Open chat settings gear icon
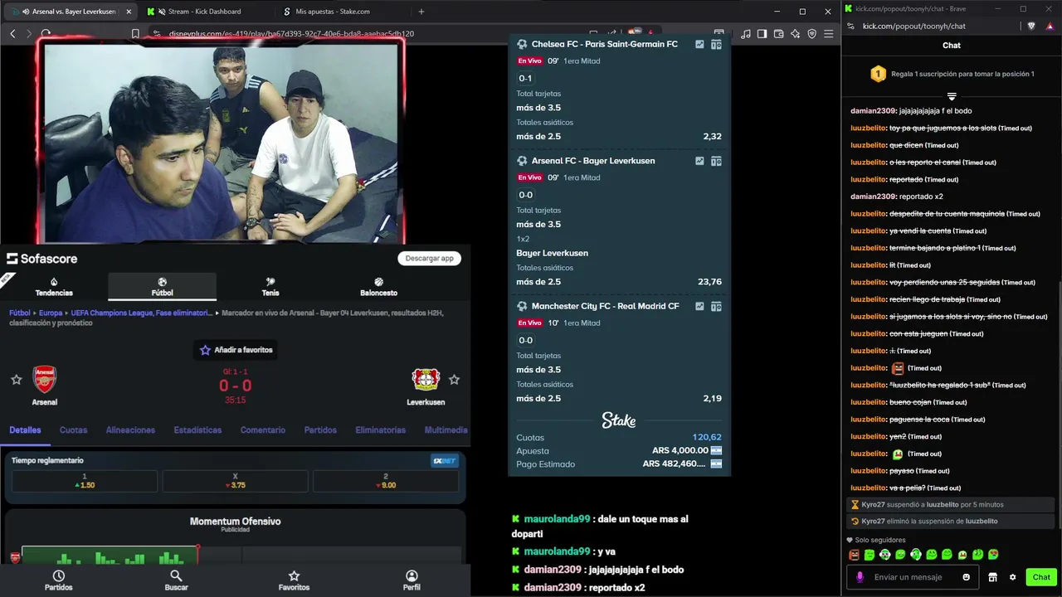This screenshot has width=1062, height=597. (x=1012, y=577)
